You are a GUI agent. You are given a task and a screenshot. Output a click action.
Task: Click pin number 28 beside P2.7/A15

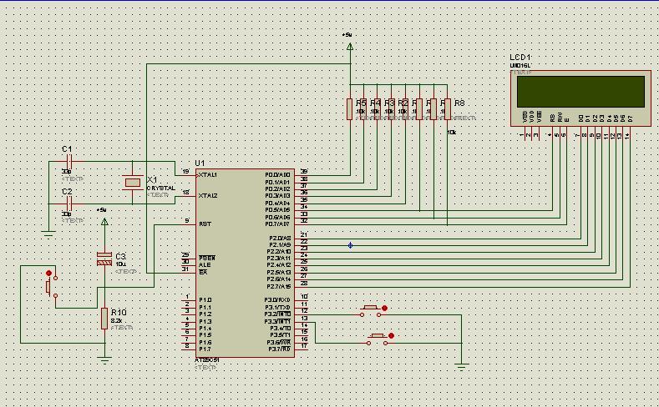(304, 284)
